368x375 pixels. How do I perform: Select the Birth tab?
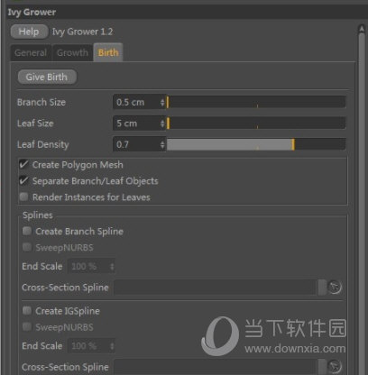tap(108, 52)
